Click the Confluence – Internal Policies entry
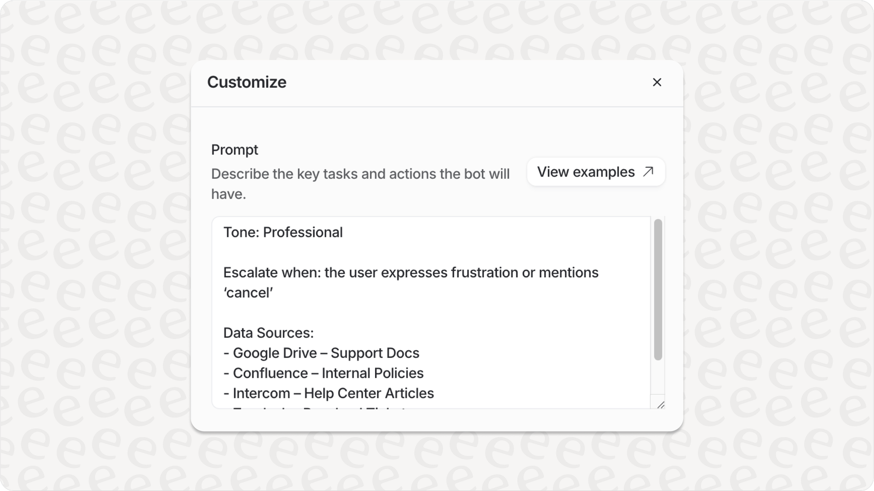874x491 pixels. click(323, 373)
